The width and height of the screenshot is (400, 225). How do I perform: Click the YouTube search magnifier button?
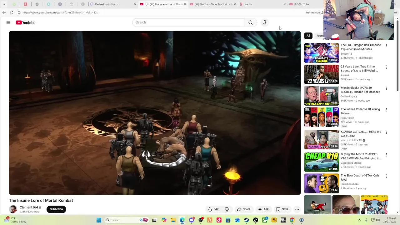pos(251,22)
